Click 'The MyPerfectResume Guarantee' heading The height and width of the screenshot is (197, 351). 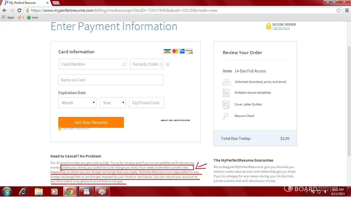243,160
